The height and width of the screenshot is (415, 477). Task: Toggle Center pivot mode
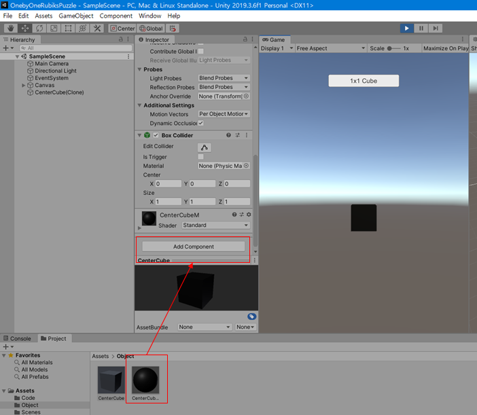(122, 29)
